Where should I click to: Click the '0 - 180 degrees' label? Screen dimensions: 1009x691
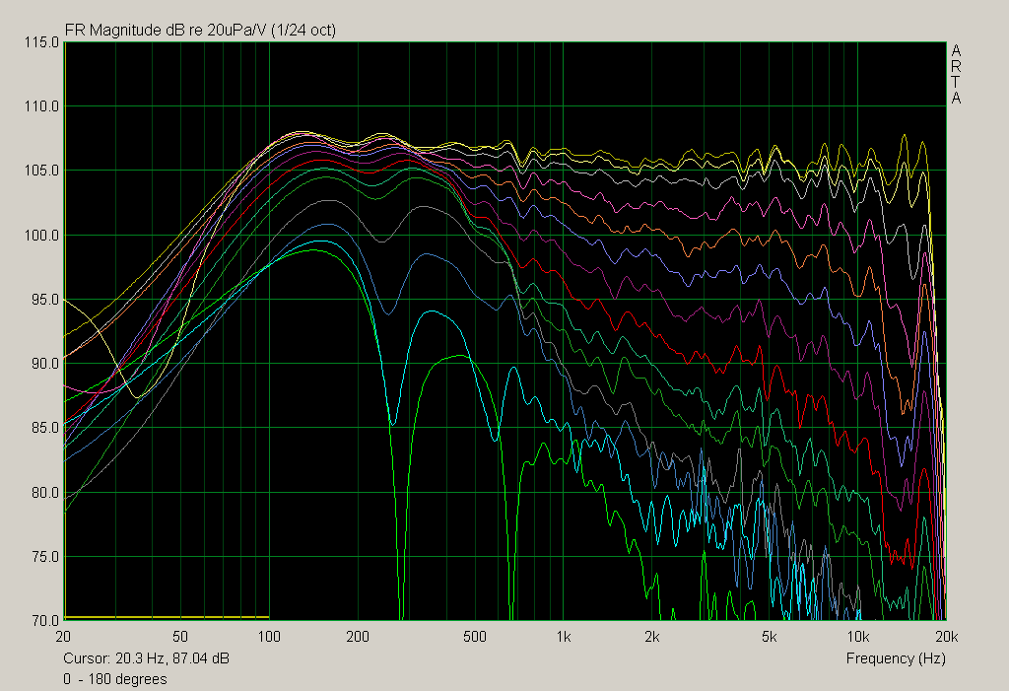pyautogui.click(x=115, y=679)
